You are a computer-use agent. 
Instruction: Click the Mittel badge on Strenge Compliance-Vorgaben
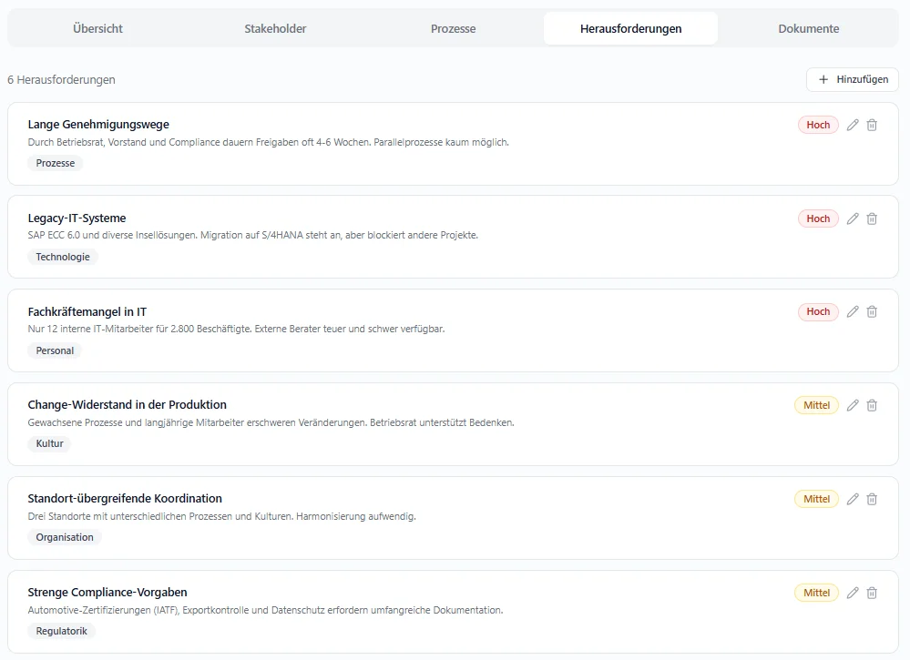click(x=816, y=593)
